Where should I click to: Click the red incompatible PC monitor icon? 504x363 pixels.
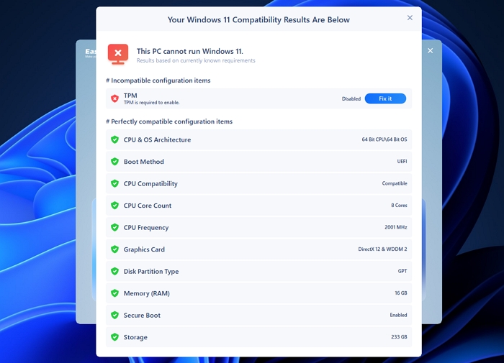[x=118, y=54]
